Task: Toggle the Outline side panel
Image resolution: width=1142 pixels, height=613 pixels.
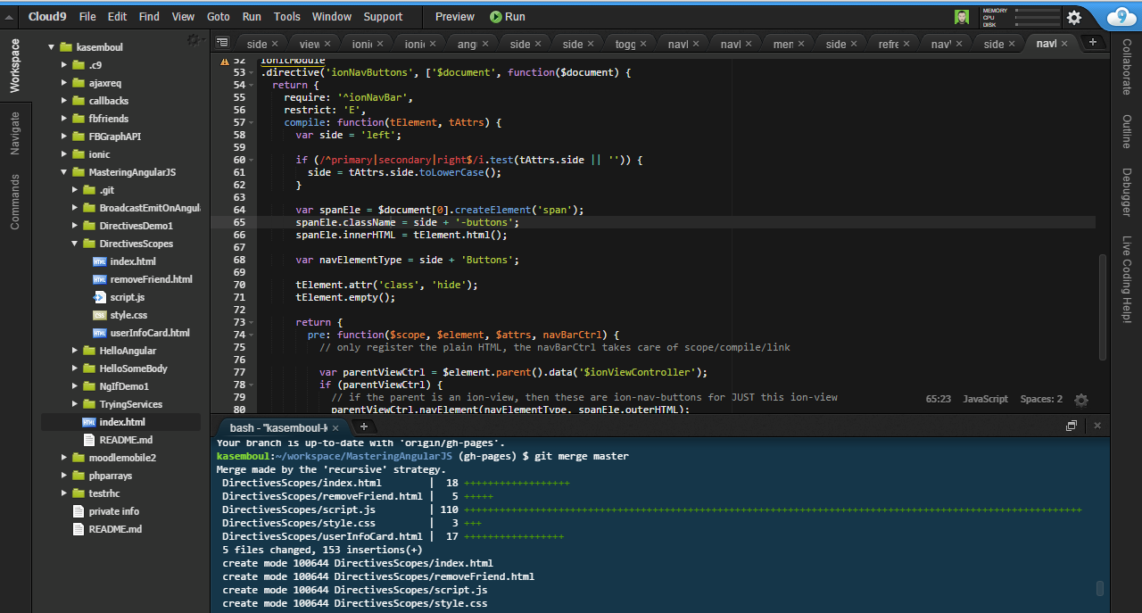Action: coord(1126,130)
